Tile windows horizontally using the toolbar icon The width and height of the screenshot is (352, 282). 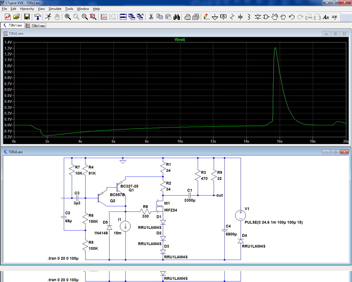123,17
